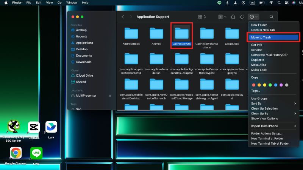The image size is (303, 170).
Task: Open AirDrop in the Finder sidebar
Action: coord(81,30)
